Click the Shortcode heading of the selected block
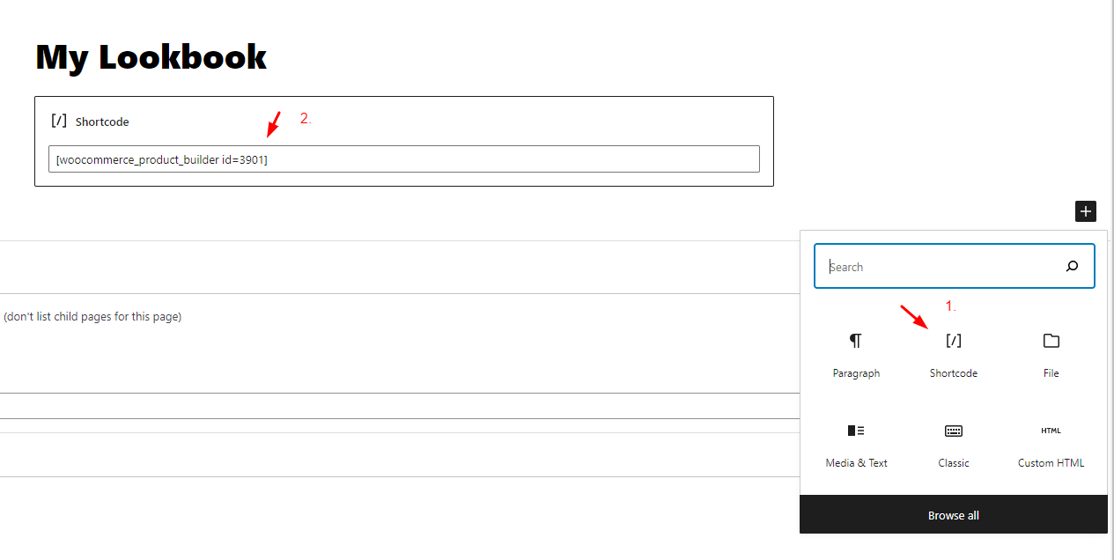Screen dimensions: 1114x560 tap(102, 122)
